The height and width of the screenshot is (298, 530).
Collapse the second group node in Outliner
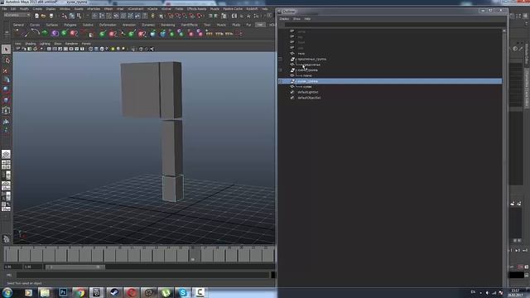pyautogui.click(x=280, y=70)
